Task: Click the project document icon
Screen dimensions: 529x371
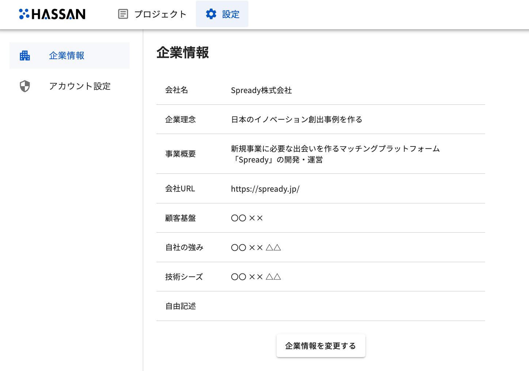Action: [x=123, y=14]
